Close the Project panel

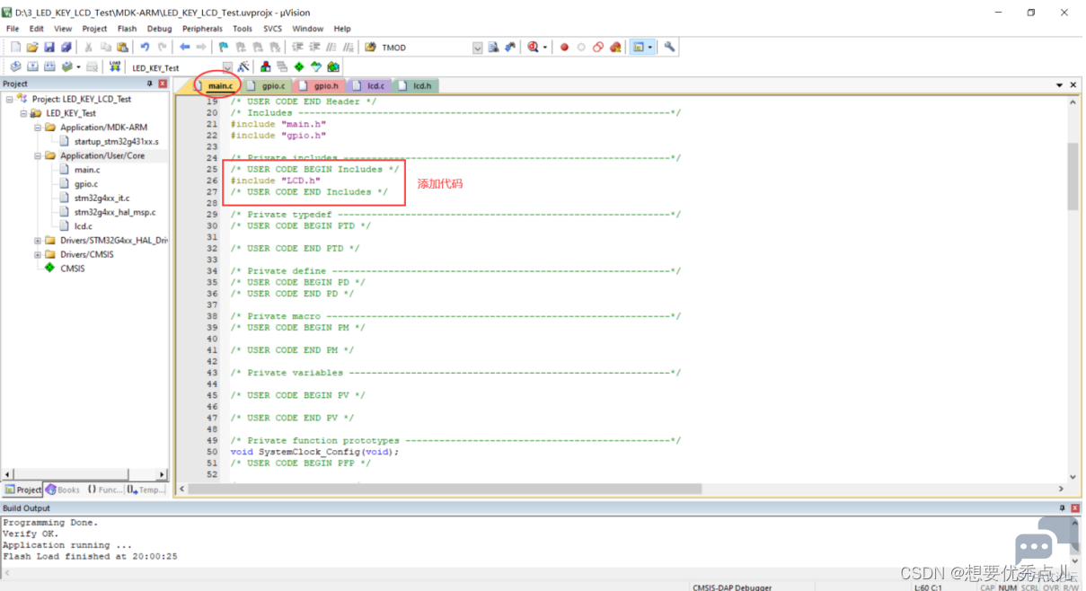(x=163, y=84)
